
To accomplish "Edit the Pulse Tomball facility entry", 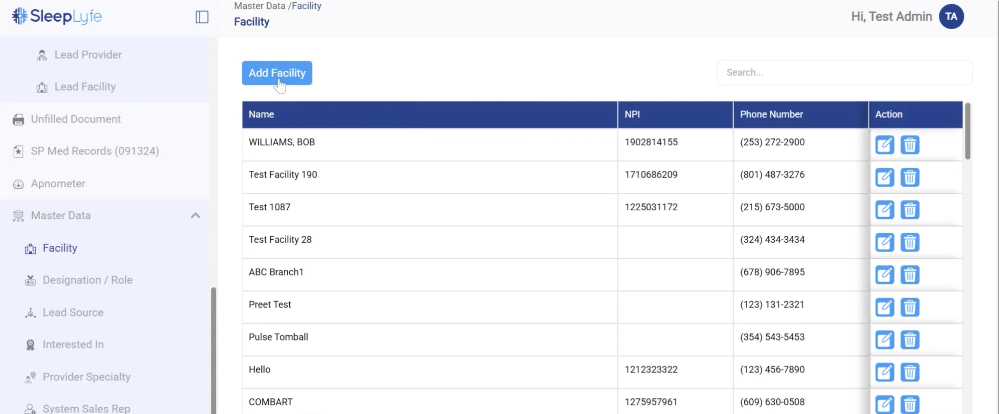I will tap(884, 340).
